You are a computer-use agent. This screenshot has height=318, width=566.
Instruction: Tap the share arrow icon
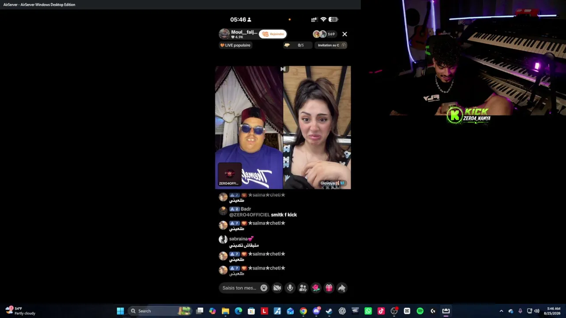click(x=342, y=288)
